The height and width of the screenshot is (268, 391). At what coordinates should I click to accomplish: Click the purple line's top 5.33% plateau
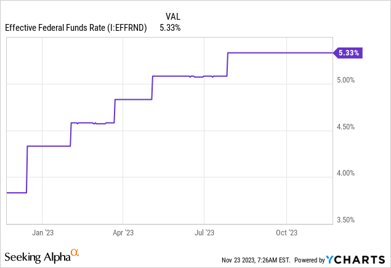[x=277, y=53]
